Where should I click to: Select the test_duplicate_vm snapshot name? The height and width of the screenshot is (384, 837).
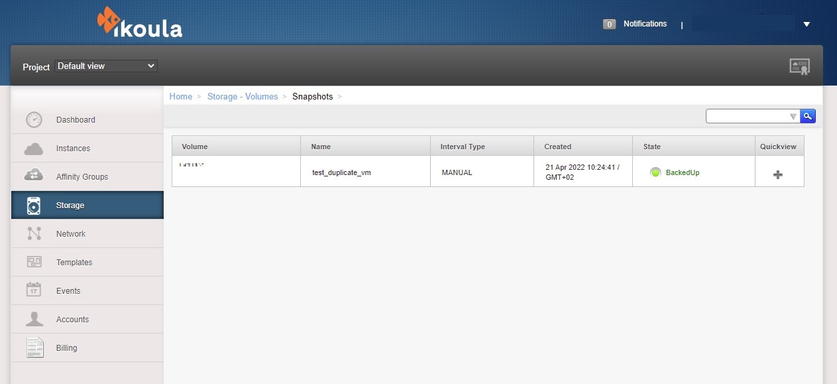(x=341, y=172)
